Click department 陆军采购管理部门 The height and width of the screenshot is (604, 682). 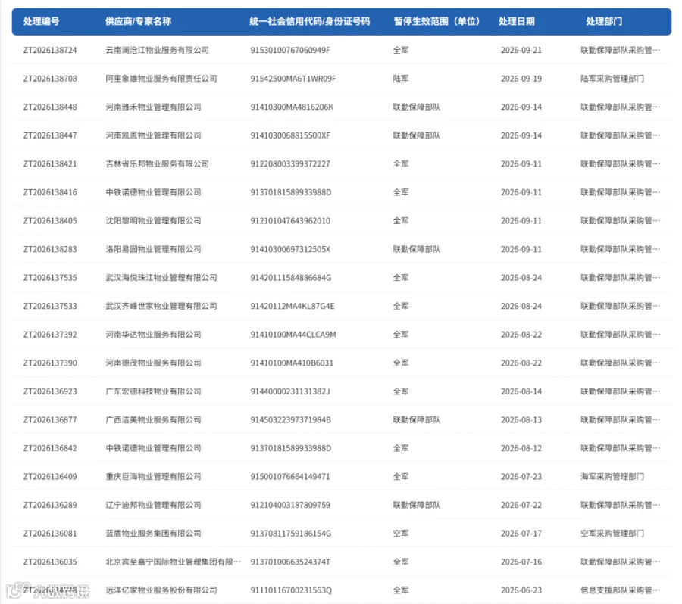tap(612, 79)
